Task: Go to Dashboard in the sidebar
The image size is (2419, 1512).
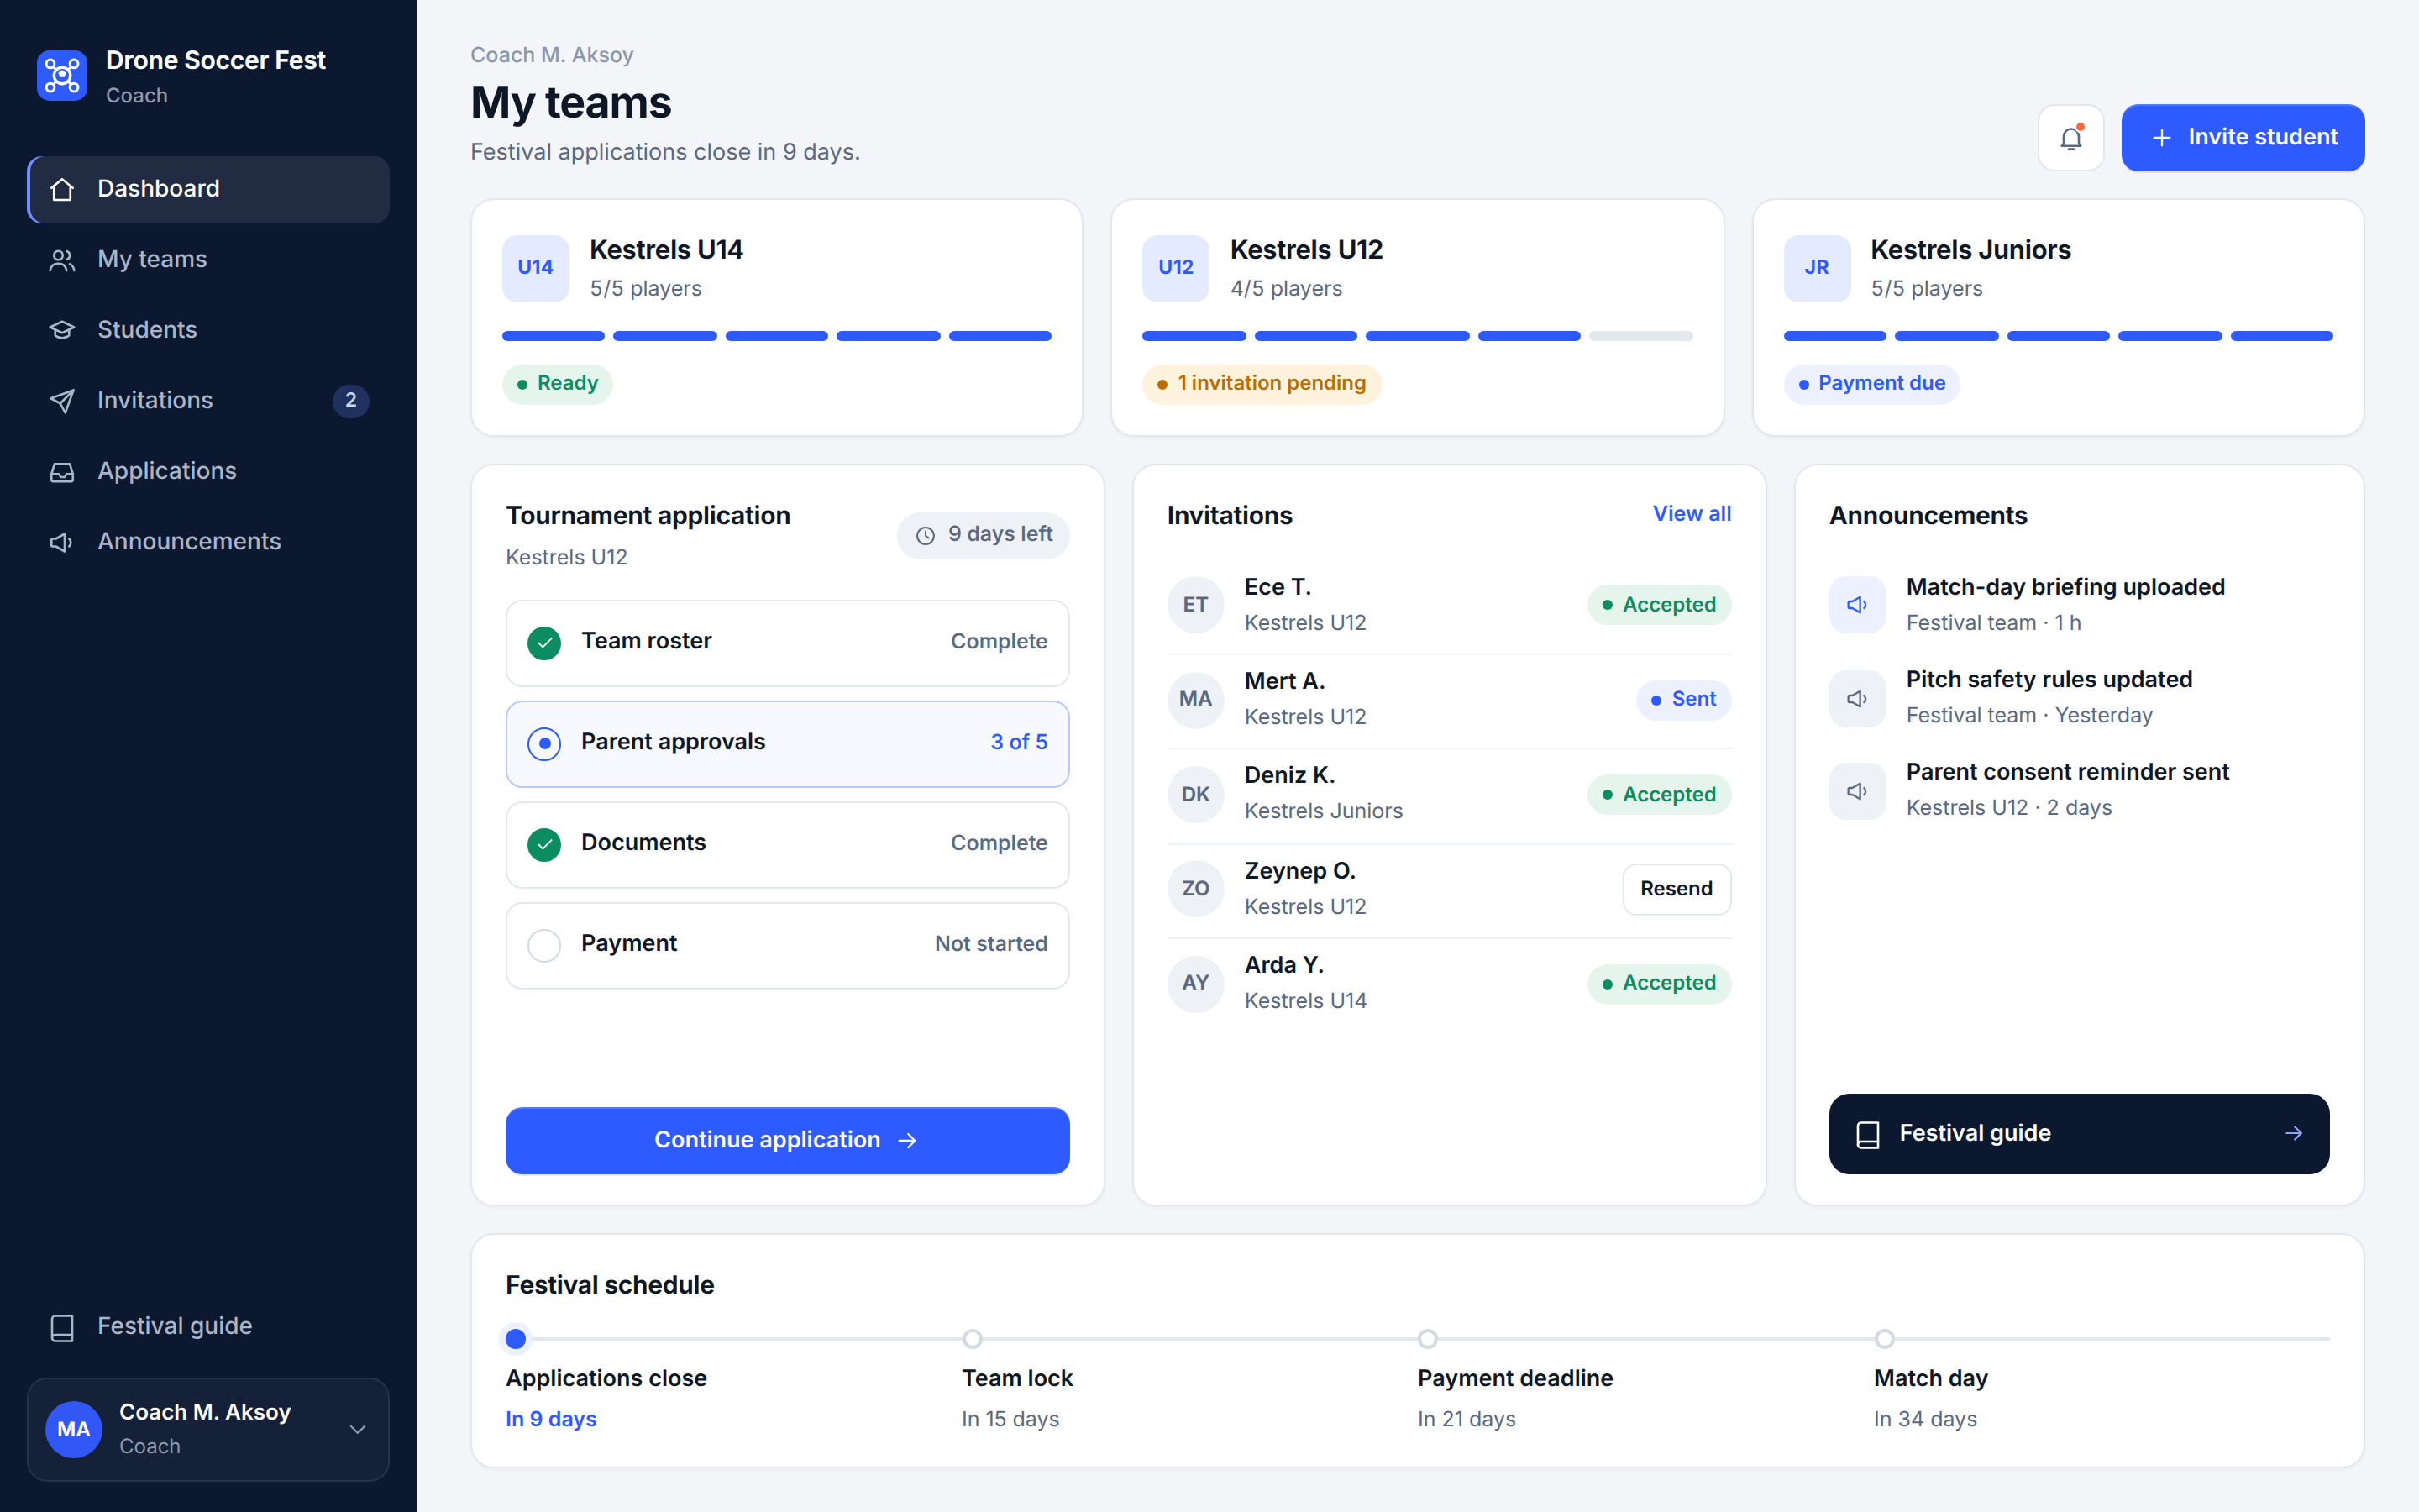Action: 208,189
